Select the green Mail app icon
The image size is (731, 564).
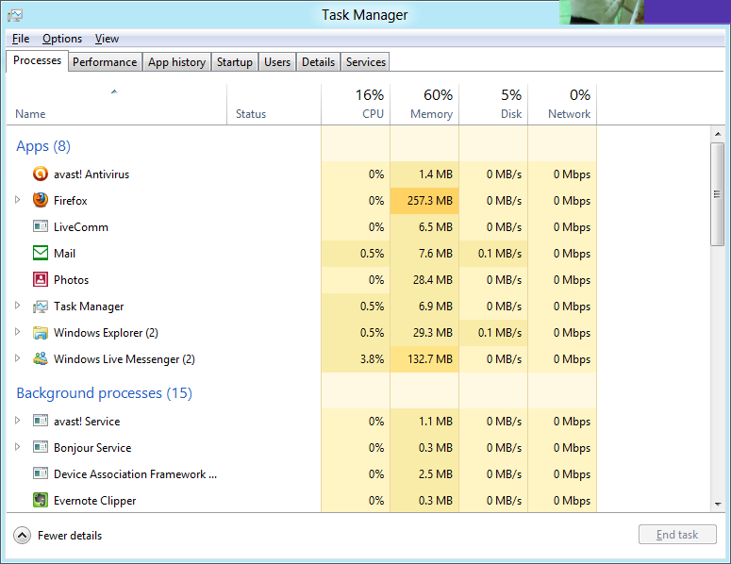[40, 254]
